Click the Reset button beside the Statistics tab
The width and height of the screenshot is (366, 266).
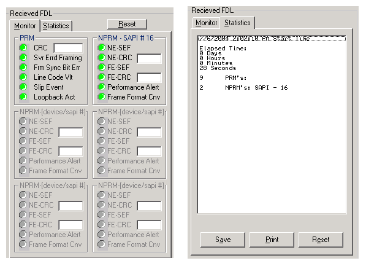coord(127,24)
